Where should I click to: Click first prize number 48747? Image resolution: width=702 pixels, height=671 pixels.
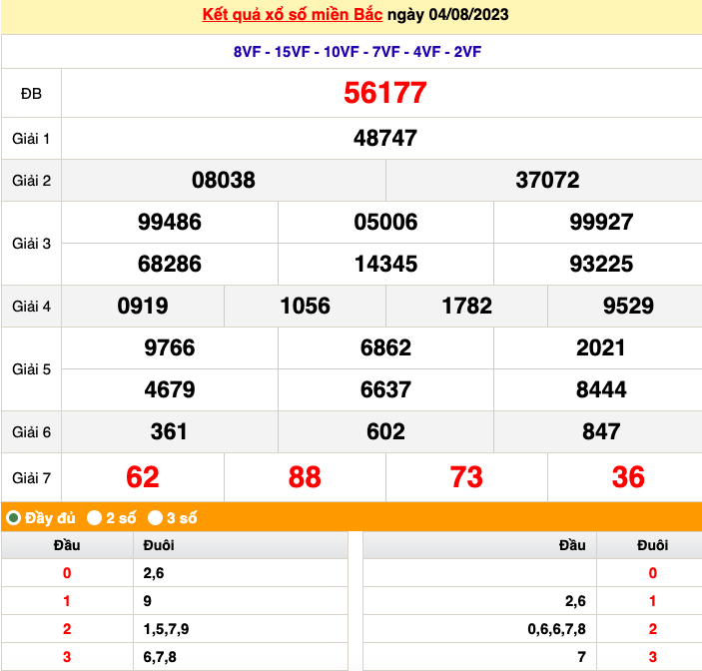coord(384,138)
